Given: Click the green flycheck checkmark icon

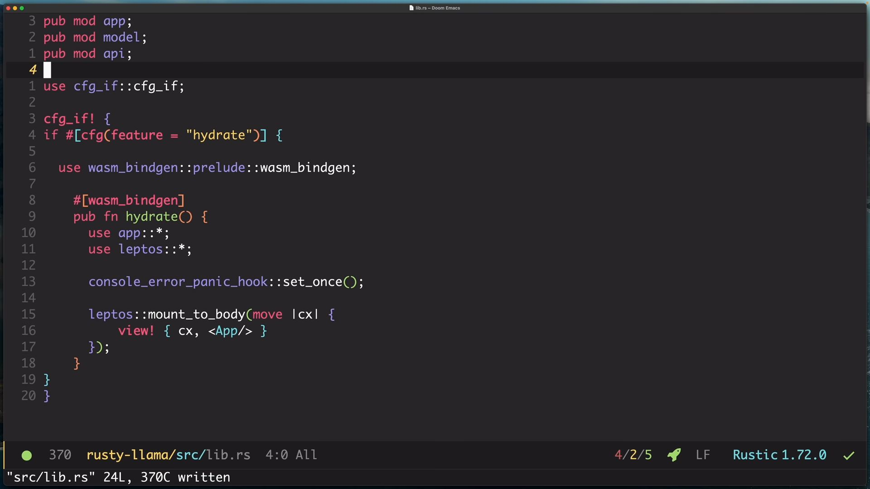Looking at the screenshot, I should pos(848,455).
